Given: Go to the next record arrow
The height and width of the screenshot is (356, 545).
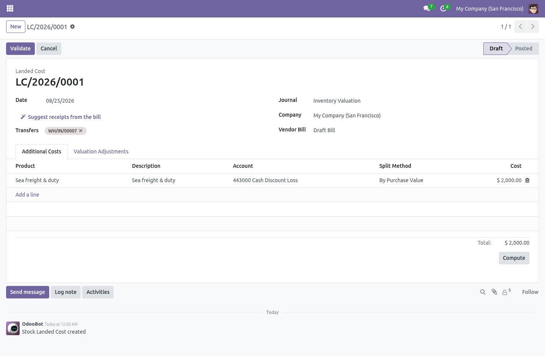Looking at the screenshot, I should [533, 27].
